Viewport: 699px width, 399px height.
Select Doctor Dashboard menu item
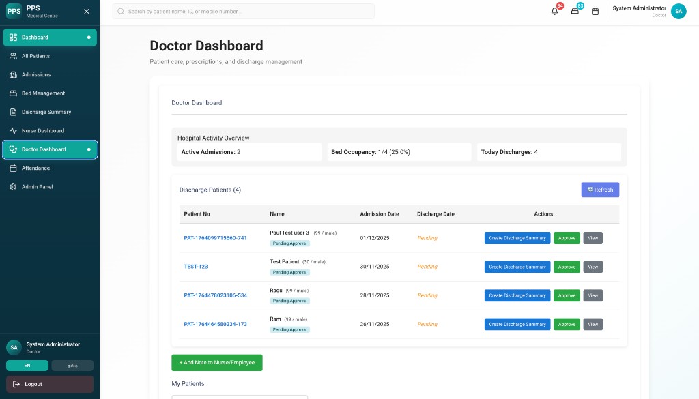(50, 149)
